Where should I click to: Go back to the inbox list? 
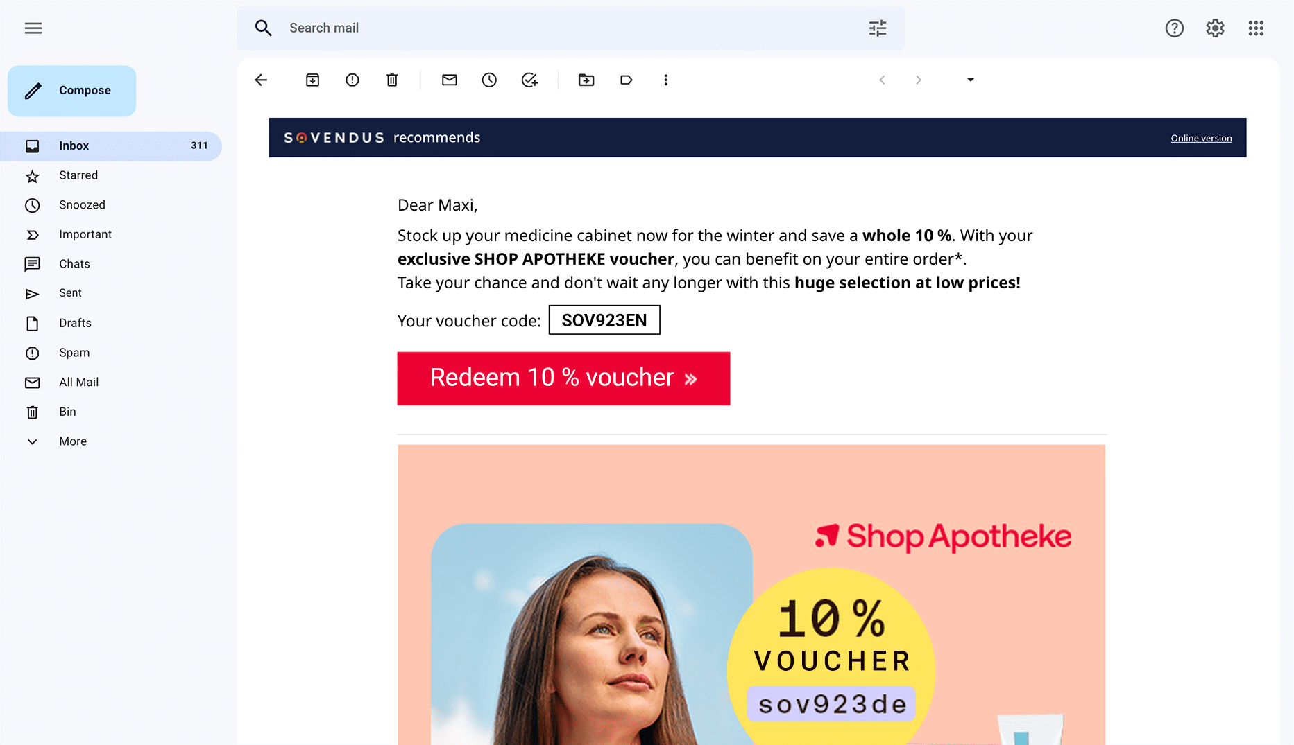261,80
